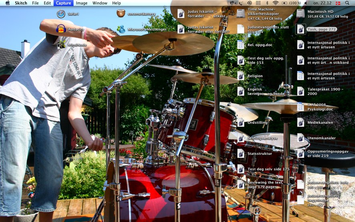Viewport: 355px width, 222px height.
Task: Select the MindNode desktop icon
Action: (x=61, y=44)
